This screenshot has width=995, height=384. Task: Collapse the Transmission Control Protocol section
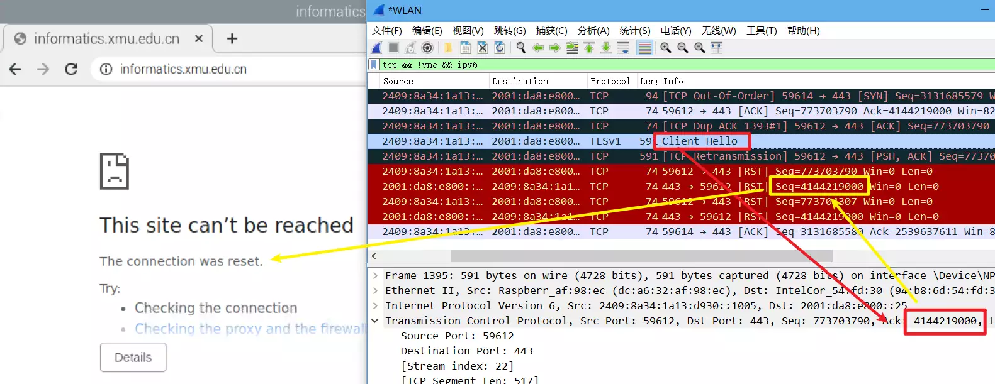[375, 321]
